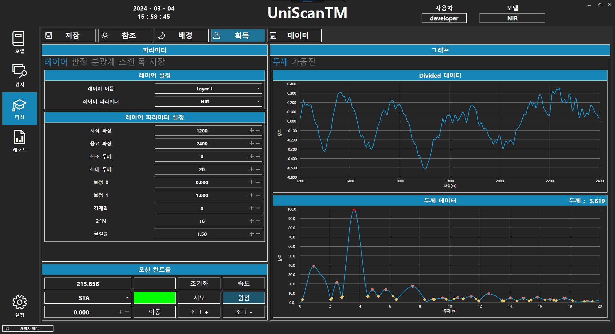Image resolution: width=615 pixels, height=334 pixels.
Task: Increase 경계값 with plus icon
Action: coord(252,208)
